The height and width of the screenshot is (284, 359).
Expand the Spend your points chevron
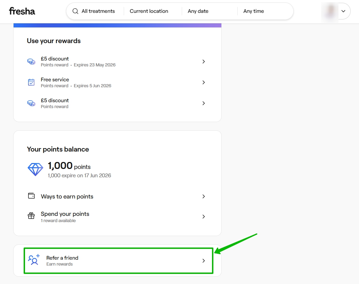204,217
